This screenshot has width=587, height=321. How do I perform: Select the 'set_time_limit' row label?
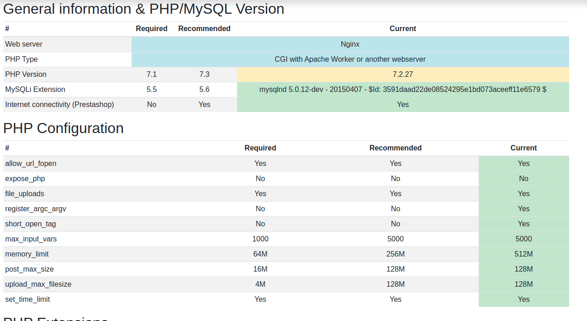pyautogui.click(x=27, y=300)
